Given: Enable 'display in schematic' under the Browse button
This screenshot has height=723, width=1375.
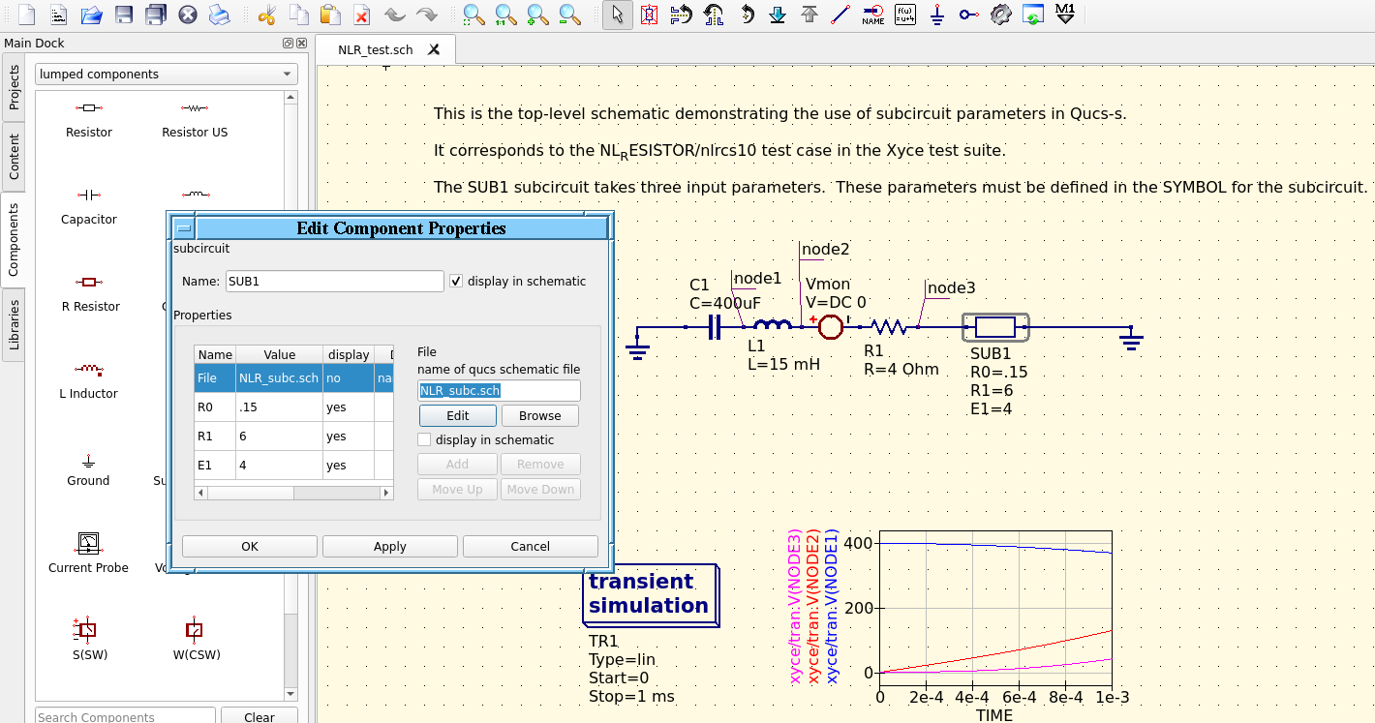Looking at the screenshot, I should [424, 438].
